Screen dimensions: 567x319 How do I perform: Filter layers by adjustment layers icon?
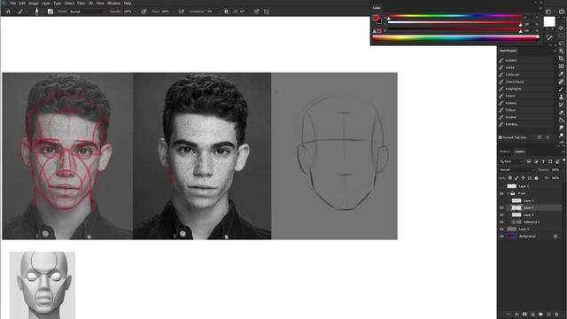point(536,161)
